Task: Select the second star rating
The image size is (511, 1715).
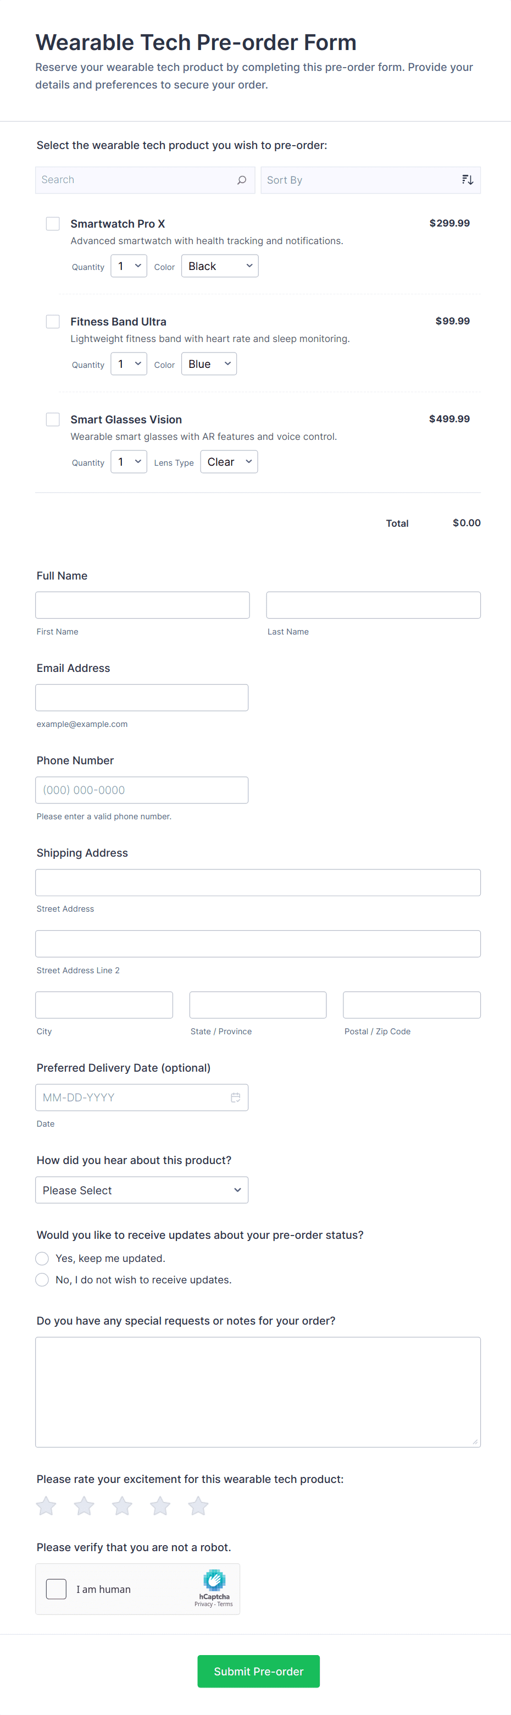Action: point(84,1506)
